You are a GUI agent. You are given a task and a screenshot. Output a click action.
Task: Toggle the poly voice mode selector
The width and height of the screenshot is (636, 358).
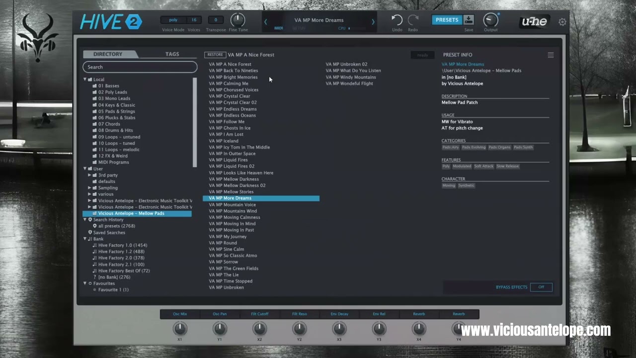(173, 20)
